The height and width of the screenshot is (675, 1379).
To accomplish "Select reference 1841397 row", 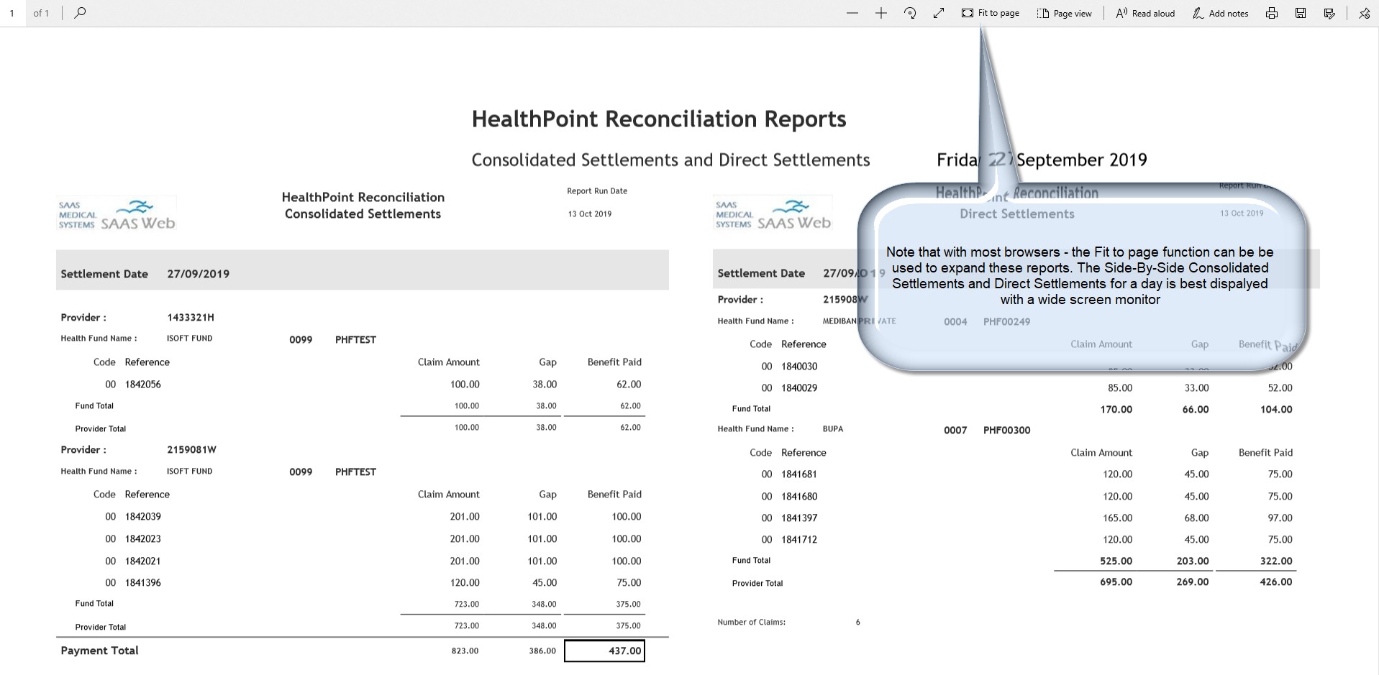I will coord(799,518).
